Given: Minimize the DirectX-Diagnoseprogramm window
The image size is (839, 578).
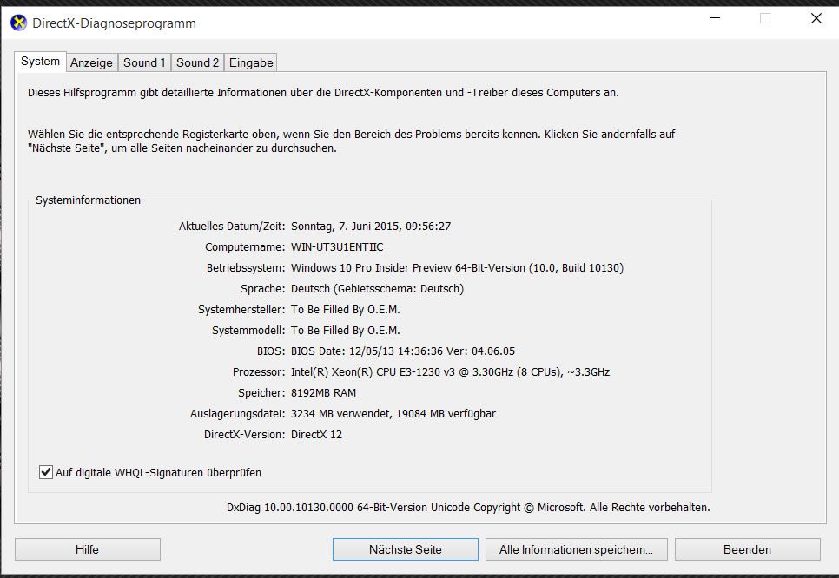Looking at the screenshot, I should (x=715, y=18).
